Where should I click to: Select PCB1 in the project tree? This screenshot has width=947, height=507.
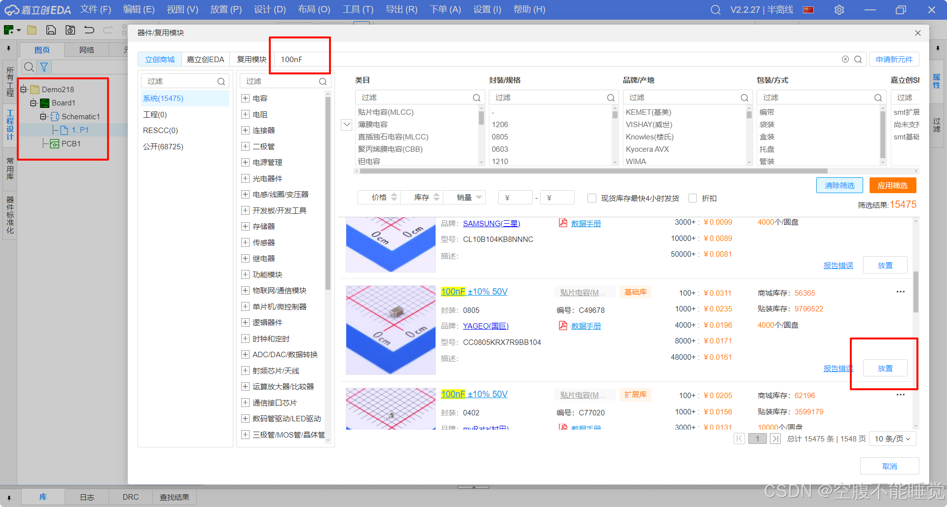[71, 143]
